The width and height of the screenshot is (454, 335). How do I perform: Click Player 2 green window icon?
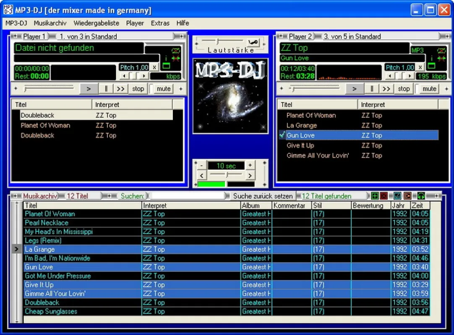tap(431, 66)
